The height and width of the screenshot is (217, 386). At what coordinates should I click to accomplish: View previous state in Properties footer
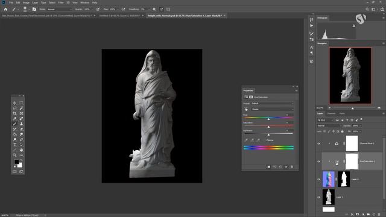[274, 167]
